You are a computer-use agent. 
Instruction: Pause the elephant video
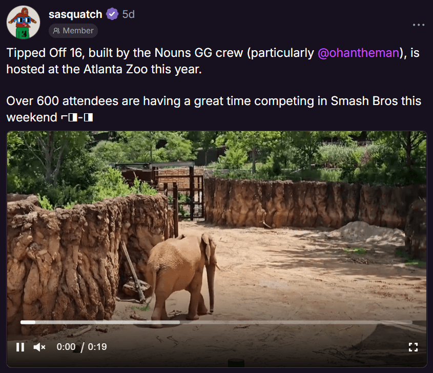click(20, 347)
